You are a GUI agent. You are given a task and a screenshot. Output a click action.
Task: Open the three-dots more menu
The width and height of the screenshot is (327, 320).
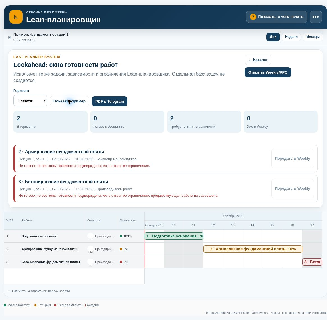(x=315, y=17)
